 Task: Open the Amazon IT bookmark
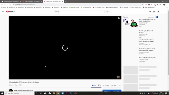[x=64, y=7]
